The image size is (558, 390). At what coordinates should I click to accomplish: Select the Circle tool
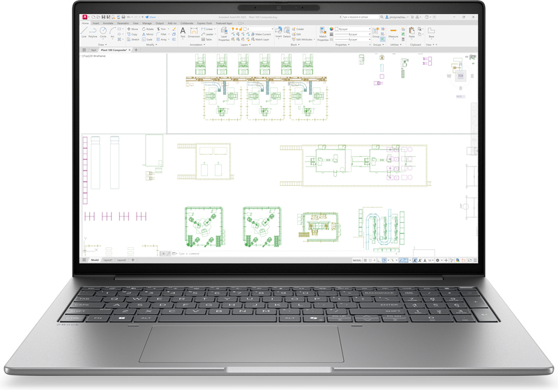(x=103, y=32)
